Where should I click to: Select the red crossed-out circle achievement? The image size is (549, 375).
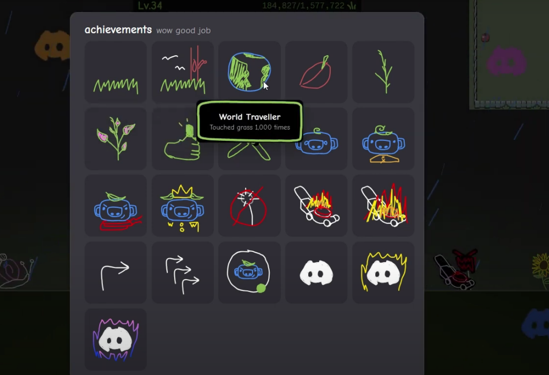[x=249, y=206]
